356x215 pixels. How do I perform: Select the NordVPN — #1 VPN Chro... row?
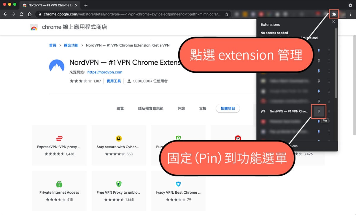[x=289, y=112]
